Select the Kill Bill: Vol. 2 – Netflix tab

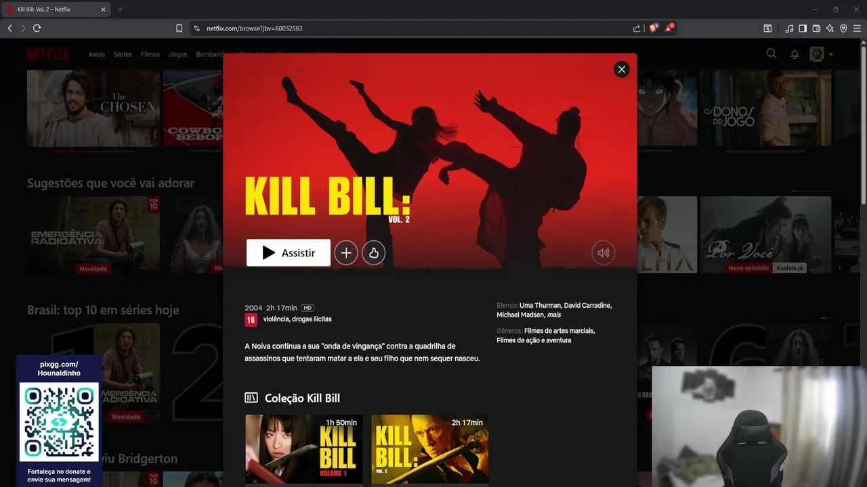click(x=56, y=9)
